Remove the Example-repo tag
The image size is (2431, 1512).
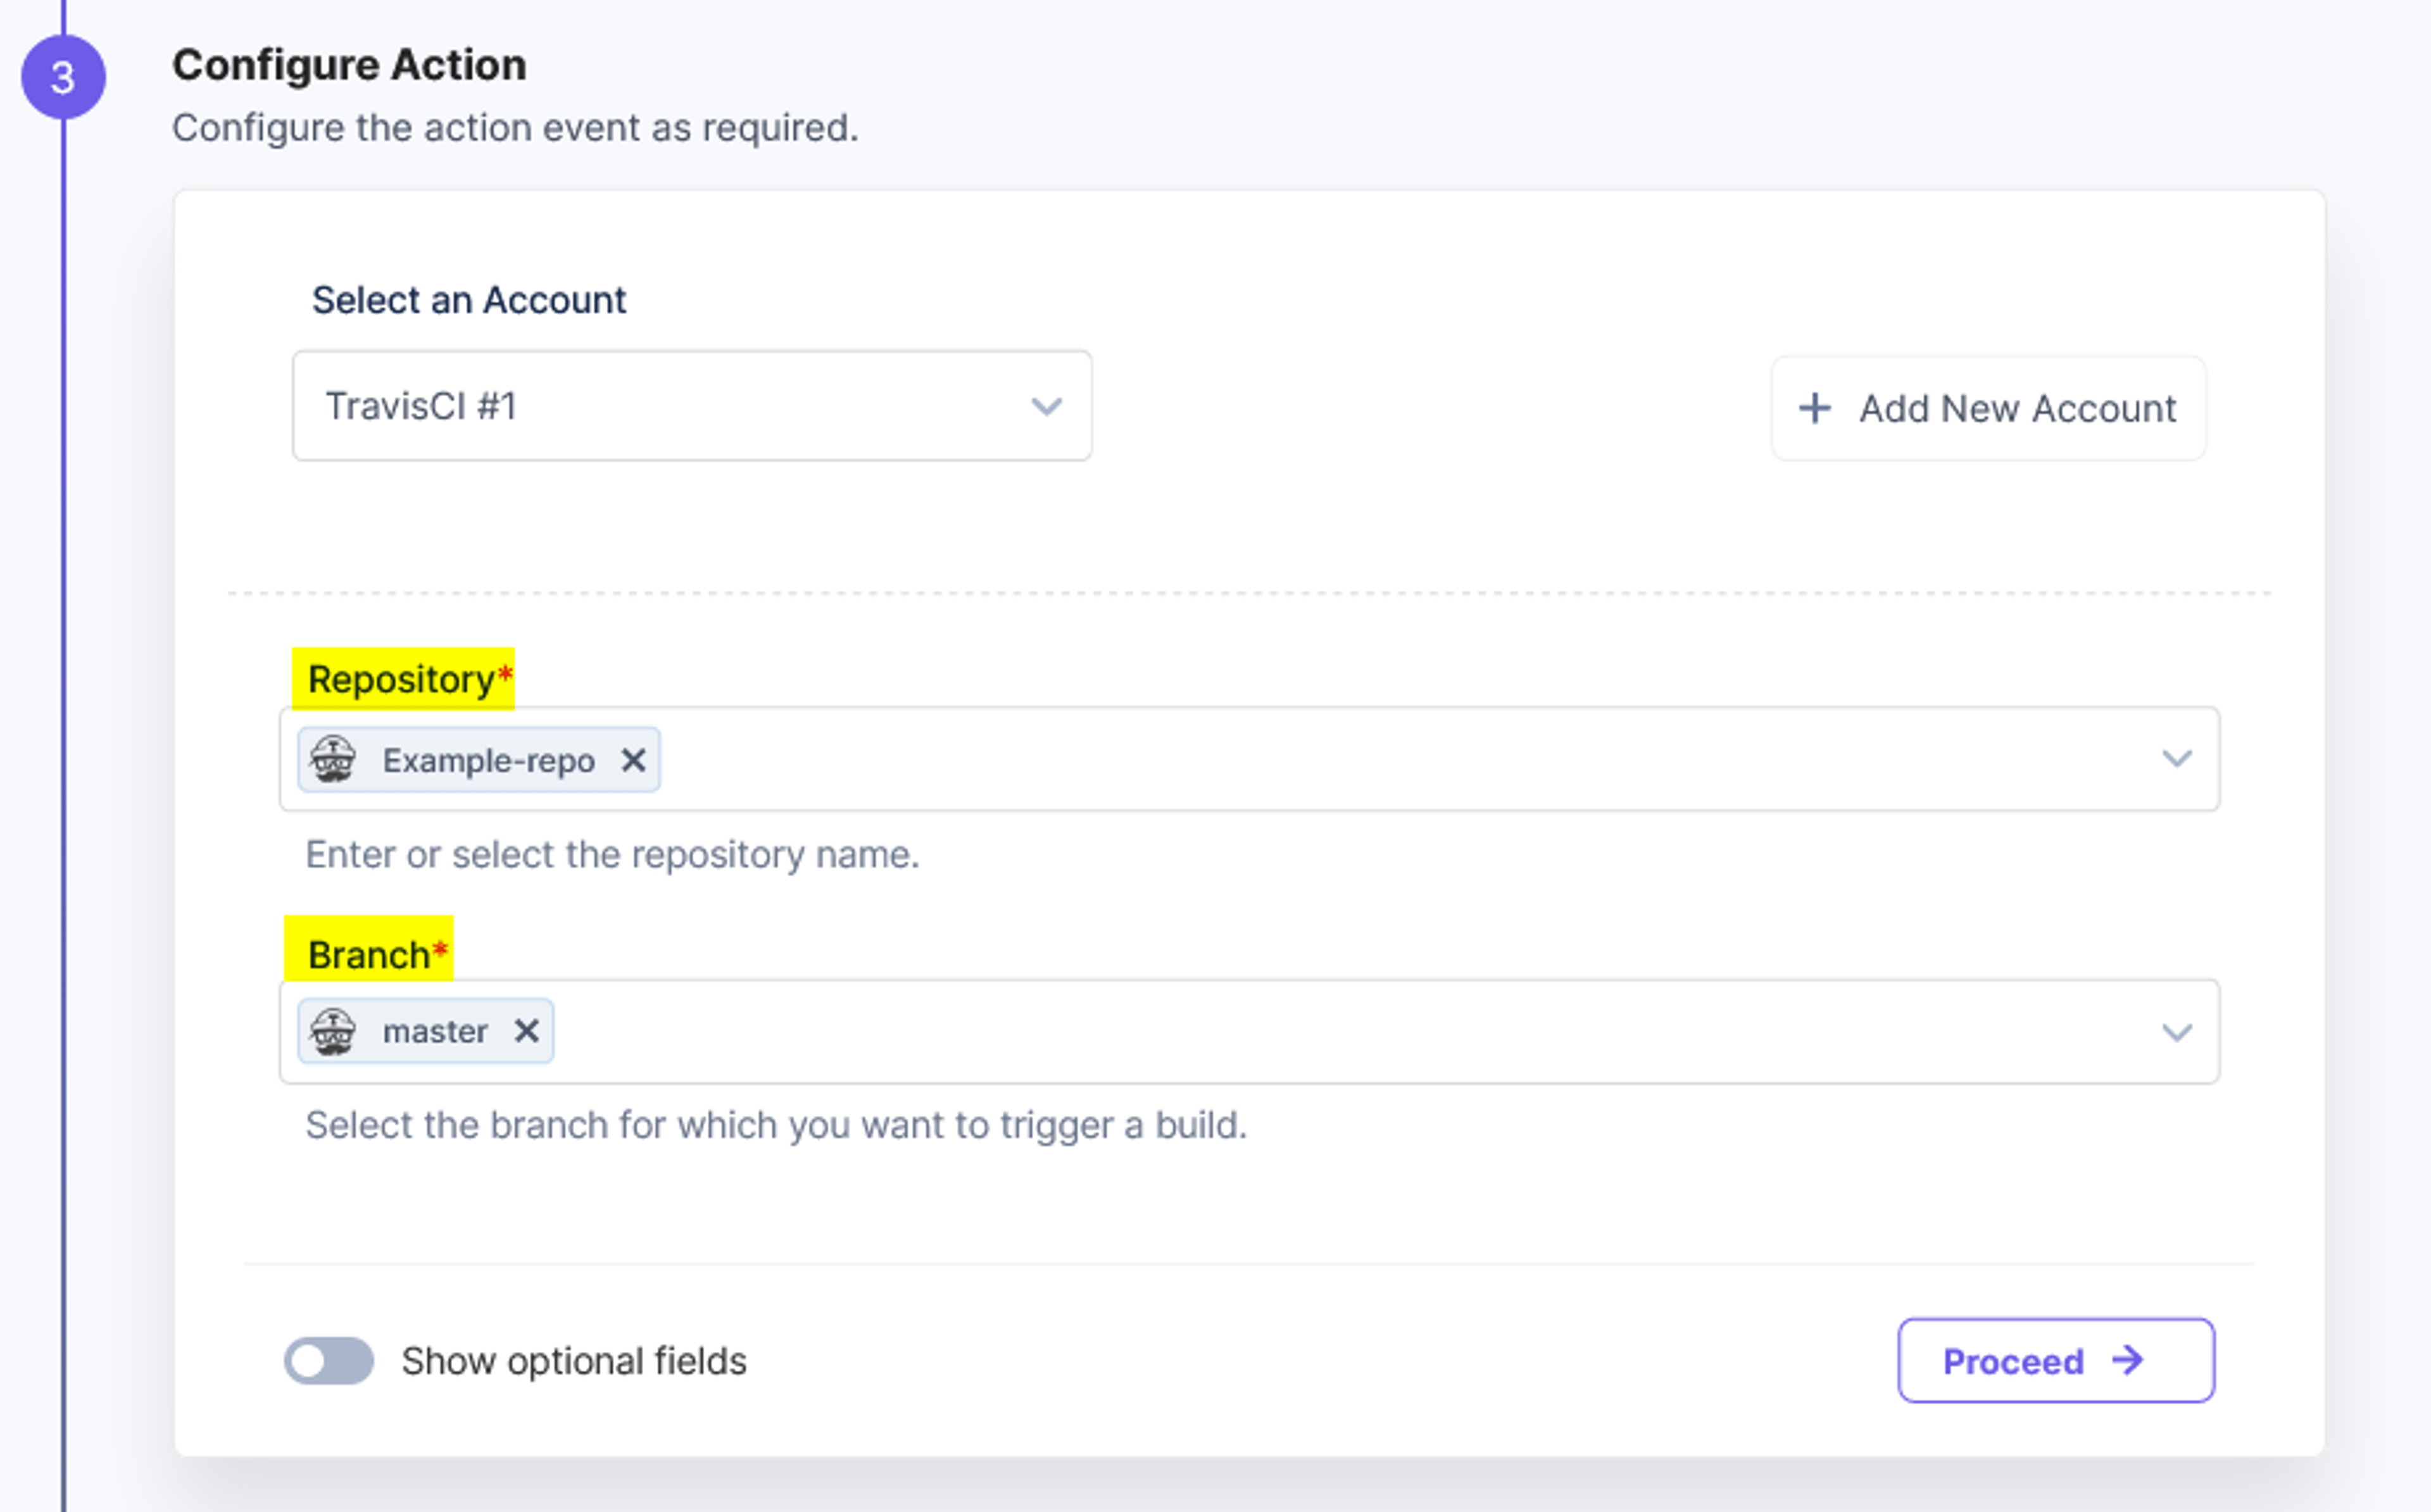tap(633, 760)
